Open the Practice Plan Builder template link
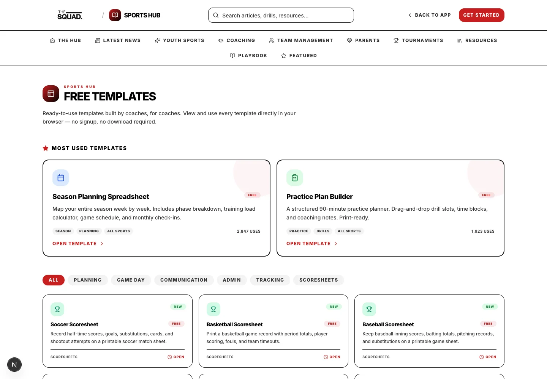 point(312,244)
